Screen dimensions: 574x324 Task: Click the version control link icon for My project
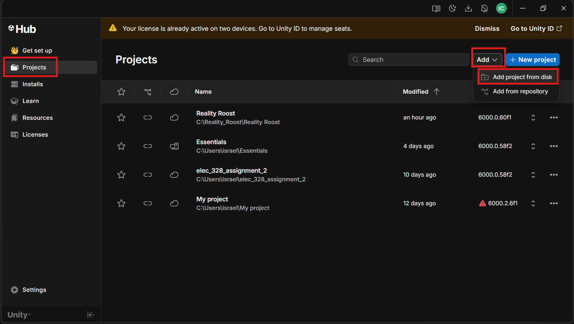(x=148, y=203)
